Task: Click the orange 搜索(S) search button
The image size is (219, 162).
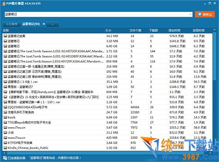Action: coord(205,14)
